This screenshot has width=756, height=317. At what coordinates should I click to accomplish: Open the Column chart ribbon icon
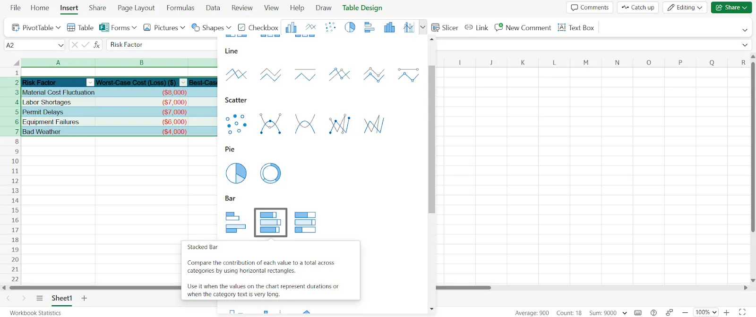pos(291,27)
